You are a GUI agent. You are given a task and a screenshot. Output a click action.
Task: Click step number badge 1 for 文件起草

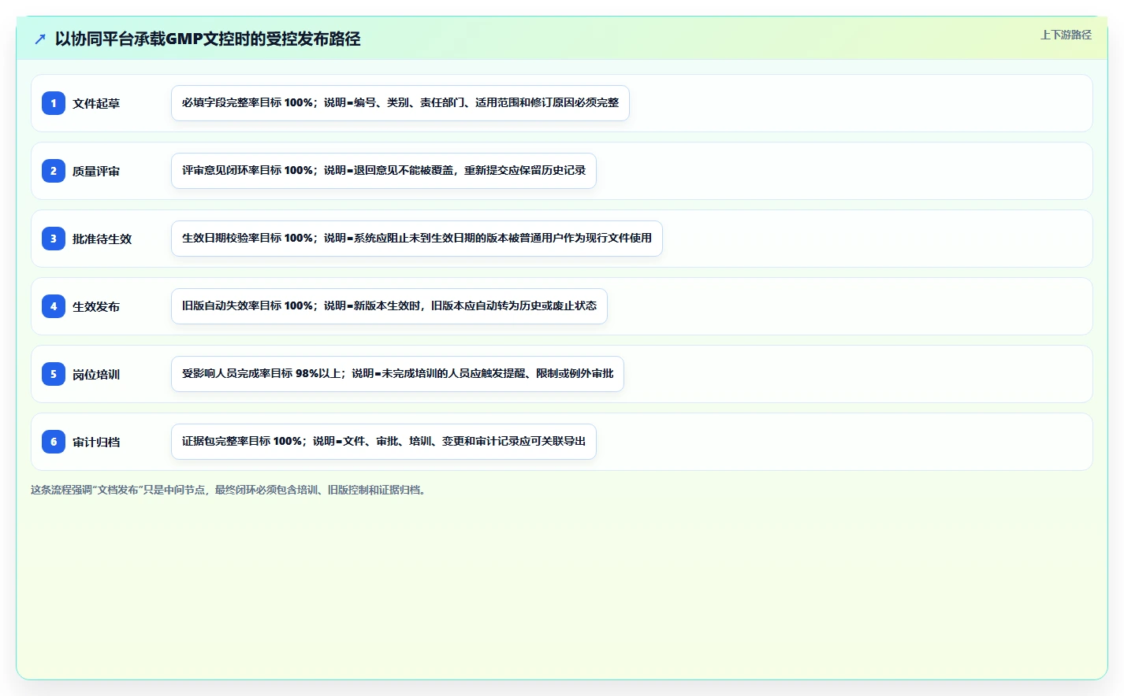pos(54,103)
